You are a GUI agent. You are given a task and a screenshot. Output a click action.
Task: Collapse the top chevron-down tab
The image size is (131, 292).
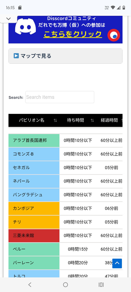pos(8,19)
